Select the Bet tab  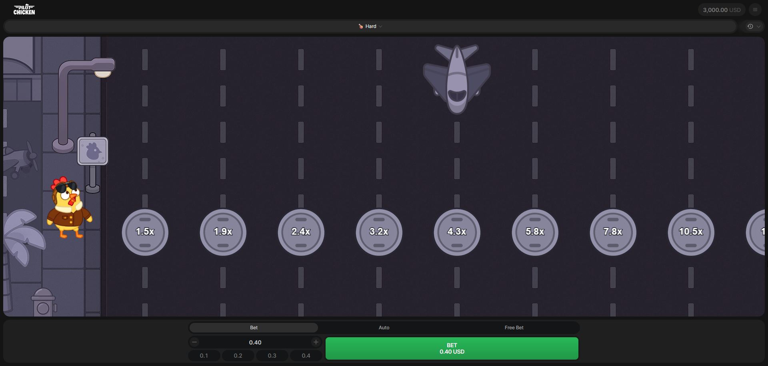pos(254,328)
